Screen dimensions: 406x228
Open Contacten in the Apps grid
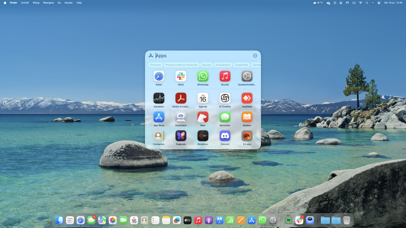pyautogui.click(x=159, y=136)
